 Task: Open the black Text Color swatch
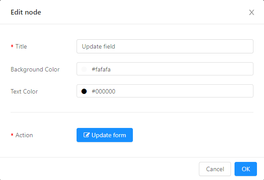(84, 91)
